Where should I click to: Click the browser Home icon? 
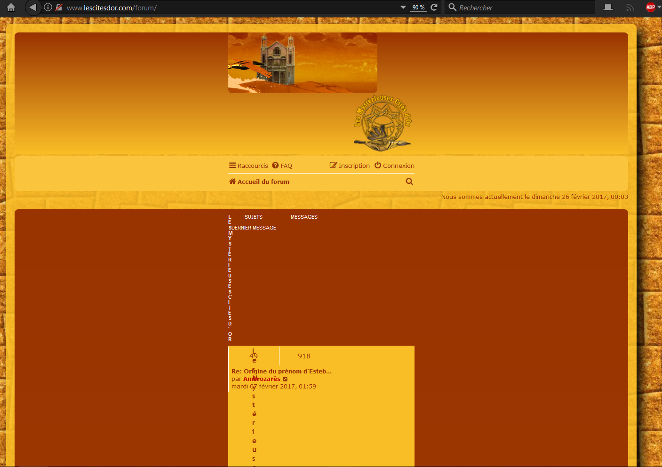tap(11, 8)
